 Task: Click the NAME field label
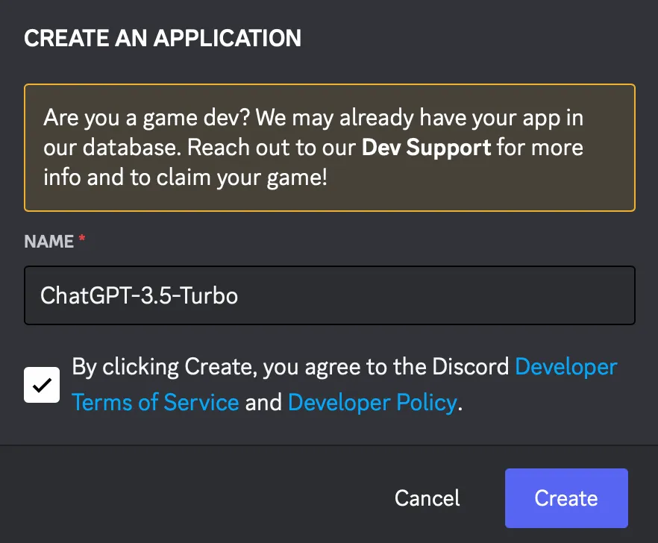click(48, 241)
